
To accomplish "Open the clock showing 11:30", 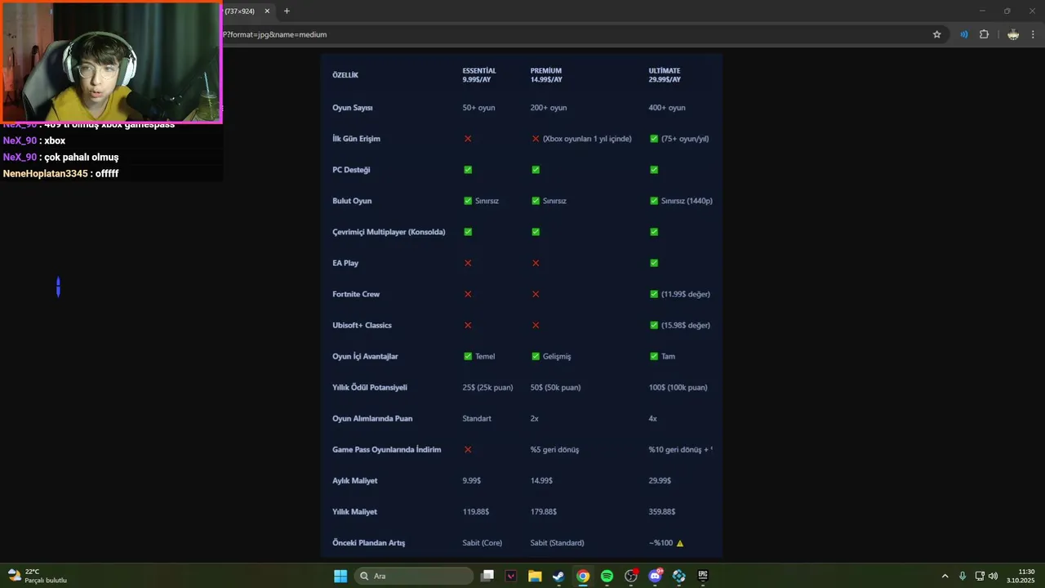I will 1021,576.
